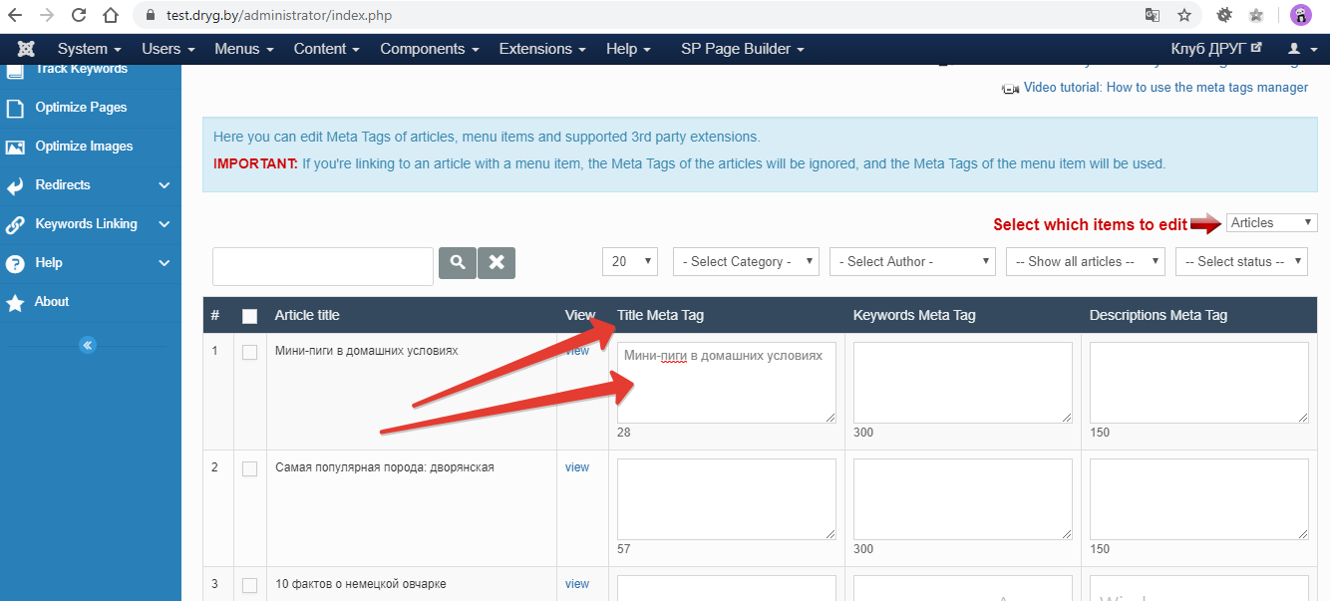The width and height of the screenshot is (1330, 601).
Task: Reload the page in browser
Action: (x=79, y=15)
